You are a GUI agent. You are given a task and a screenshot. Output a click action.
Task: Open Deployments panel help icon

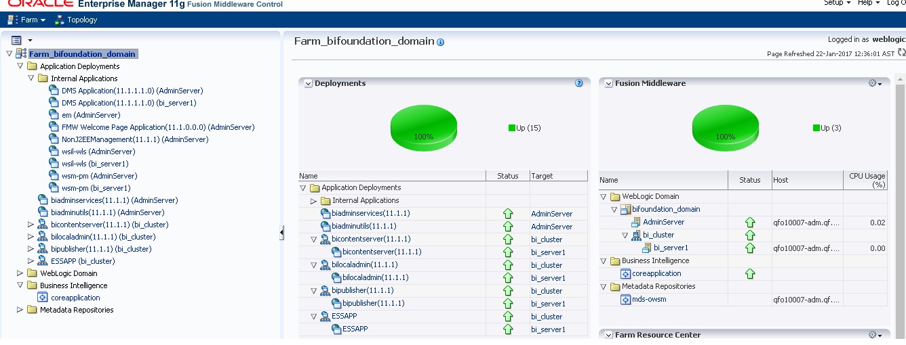click(579, 83)
